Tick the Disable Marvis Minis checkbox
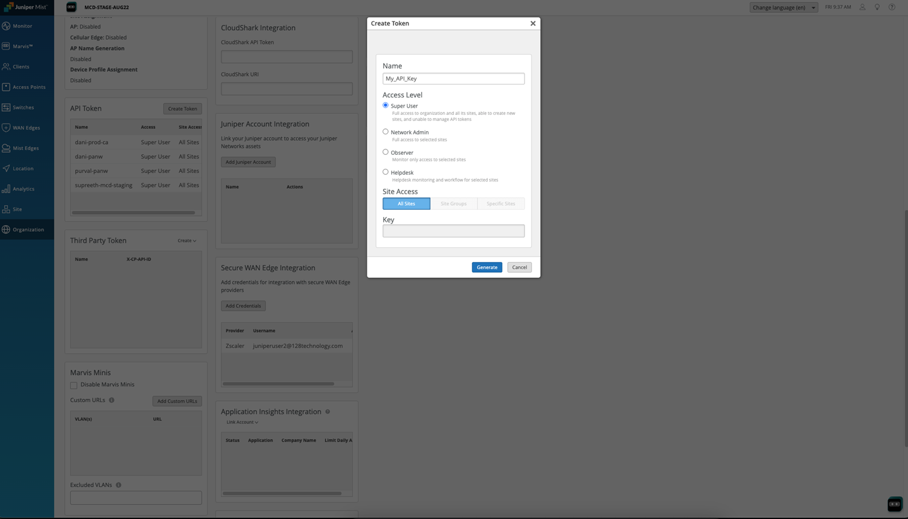 (74, 385)
